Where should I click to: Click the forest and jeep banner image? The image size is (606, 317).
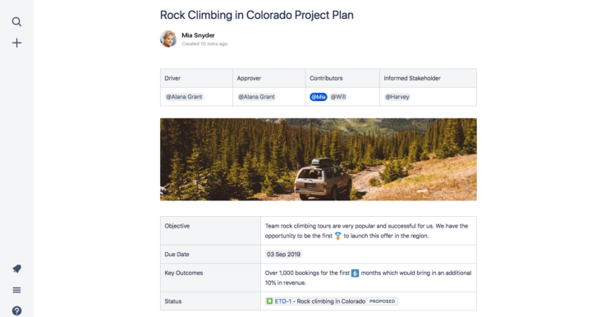[319, 159]
